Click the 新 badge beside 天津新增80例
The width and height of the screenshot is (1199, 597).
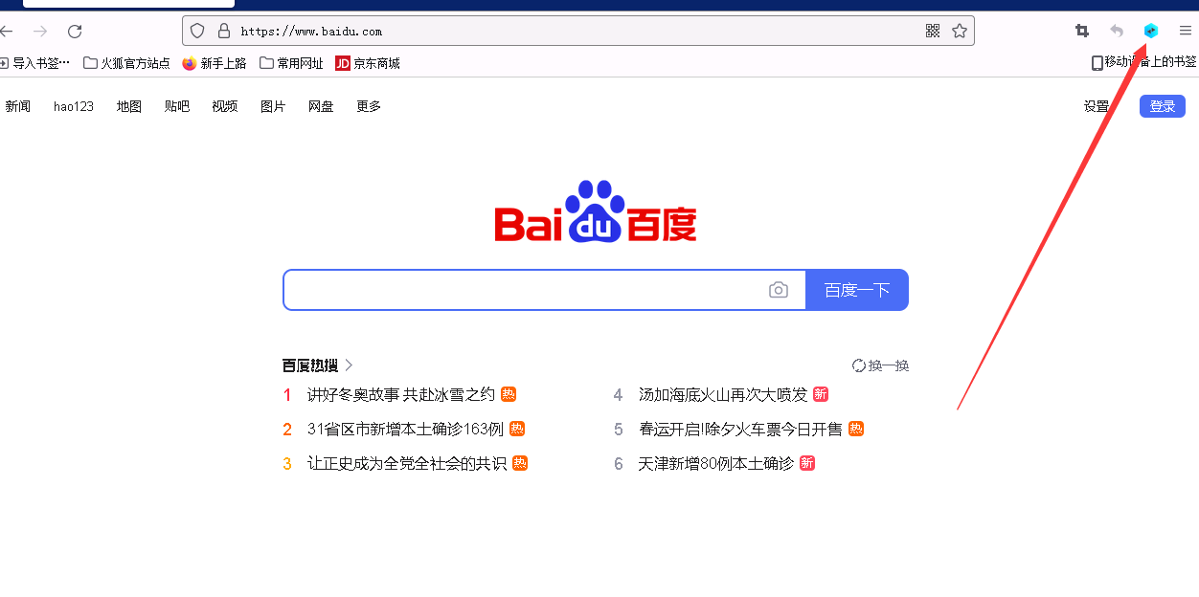pyautogui.click(x=807, y=463)
